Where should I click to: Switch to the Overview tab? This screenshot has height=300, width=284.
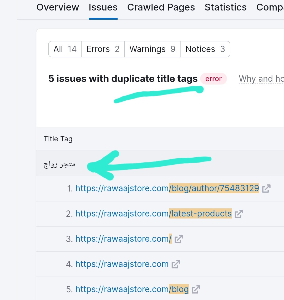pos(58,7)
